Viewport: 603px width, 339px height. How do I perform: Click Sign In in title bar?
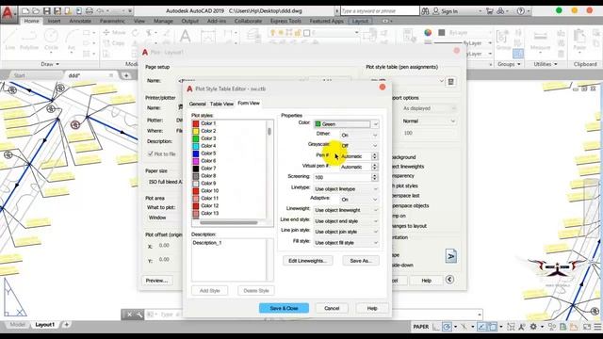tap(449, 11)
